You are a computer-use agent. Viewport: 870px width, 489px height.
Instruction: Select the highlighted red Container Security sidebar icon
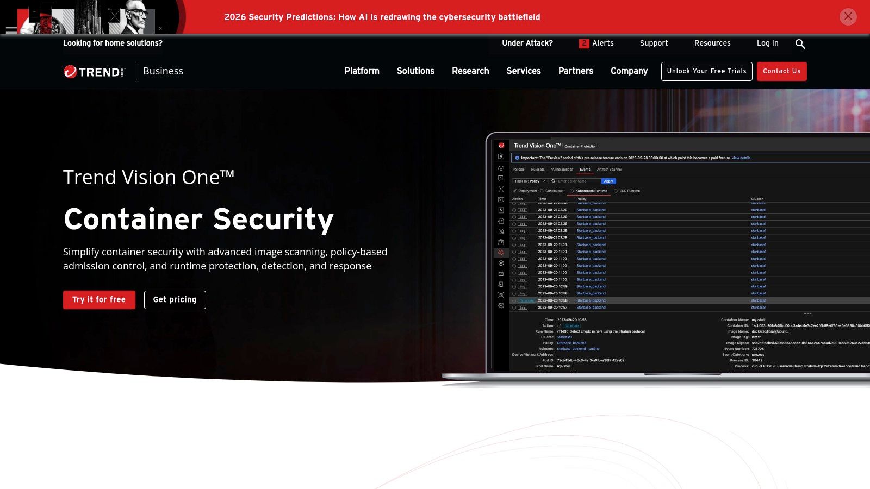point(501,252)
